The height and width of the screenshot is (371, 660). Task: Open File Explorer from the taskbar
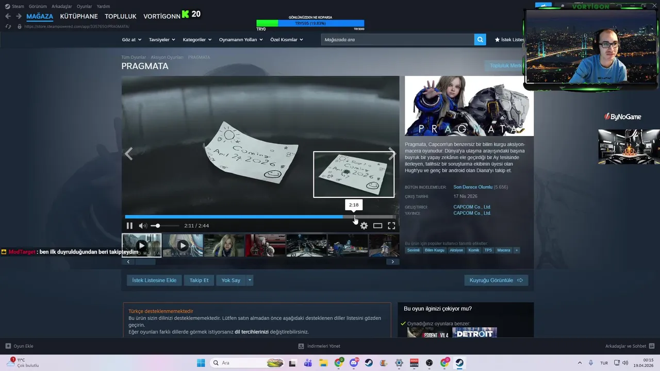[x=323, y=363]
